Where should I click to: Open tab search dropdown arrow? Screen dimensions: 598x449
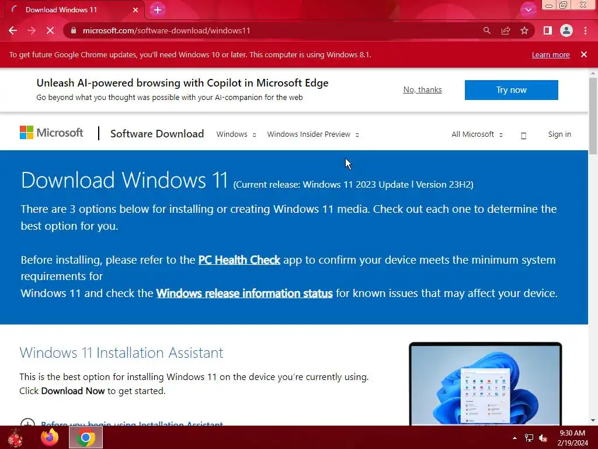pos(528,9)
